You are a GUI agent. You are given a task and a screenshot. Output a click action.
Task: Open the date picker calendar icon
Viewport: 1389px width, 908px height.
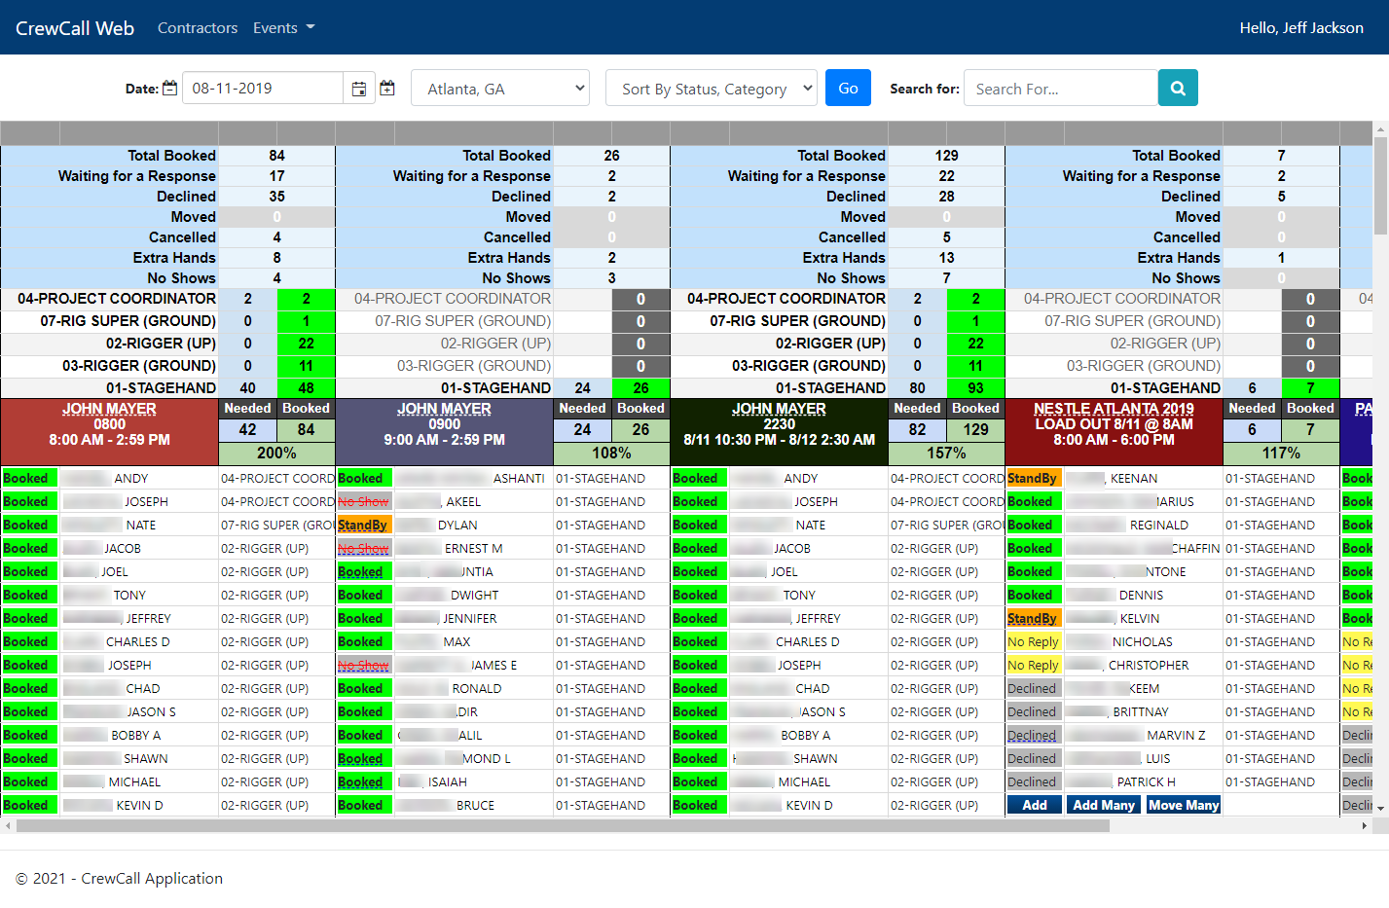358,89
